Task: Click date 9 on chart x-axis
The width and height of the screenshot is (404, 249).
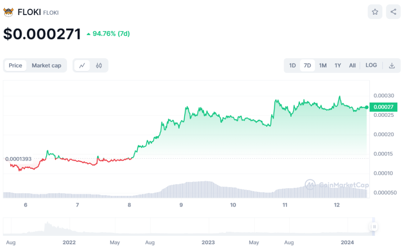Action: [x=181, y=205]
